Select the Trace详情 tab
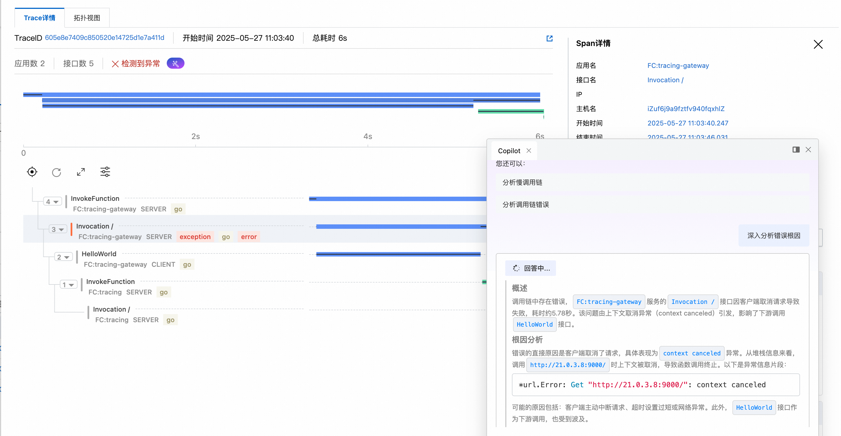This screenshot has width=841, height=436. pyautogui.click(x=40, y=18)
